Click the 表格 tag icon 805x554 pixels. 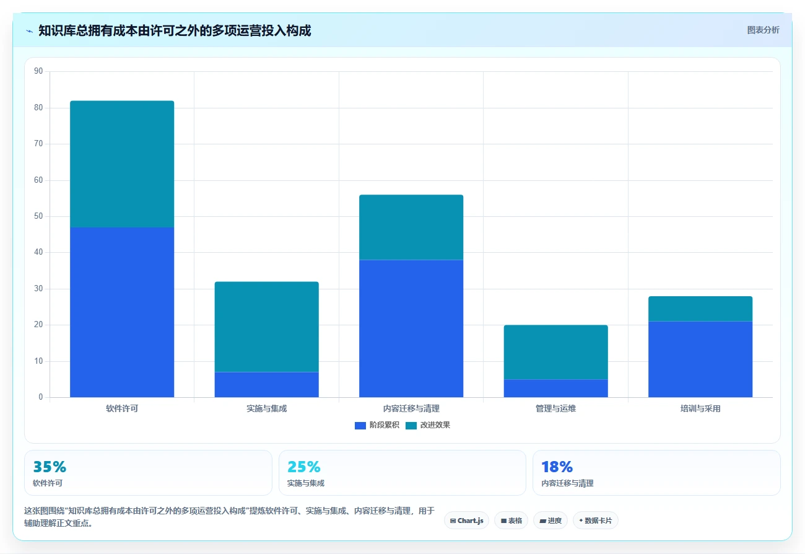coord(503,521)
